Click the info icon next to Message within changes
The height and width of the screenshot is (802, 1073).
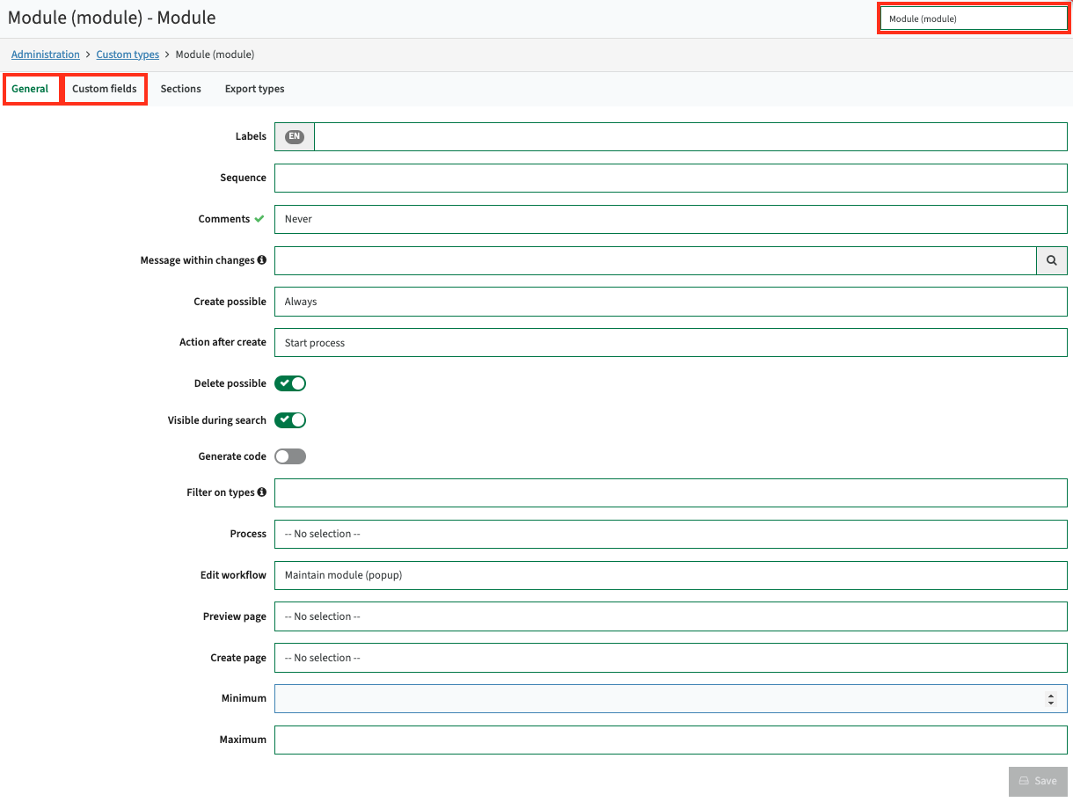[x=262, y=260]
